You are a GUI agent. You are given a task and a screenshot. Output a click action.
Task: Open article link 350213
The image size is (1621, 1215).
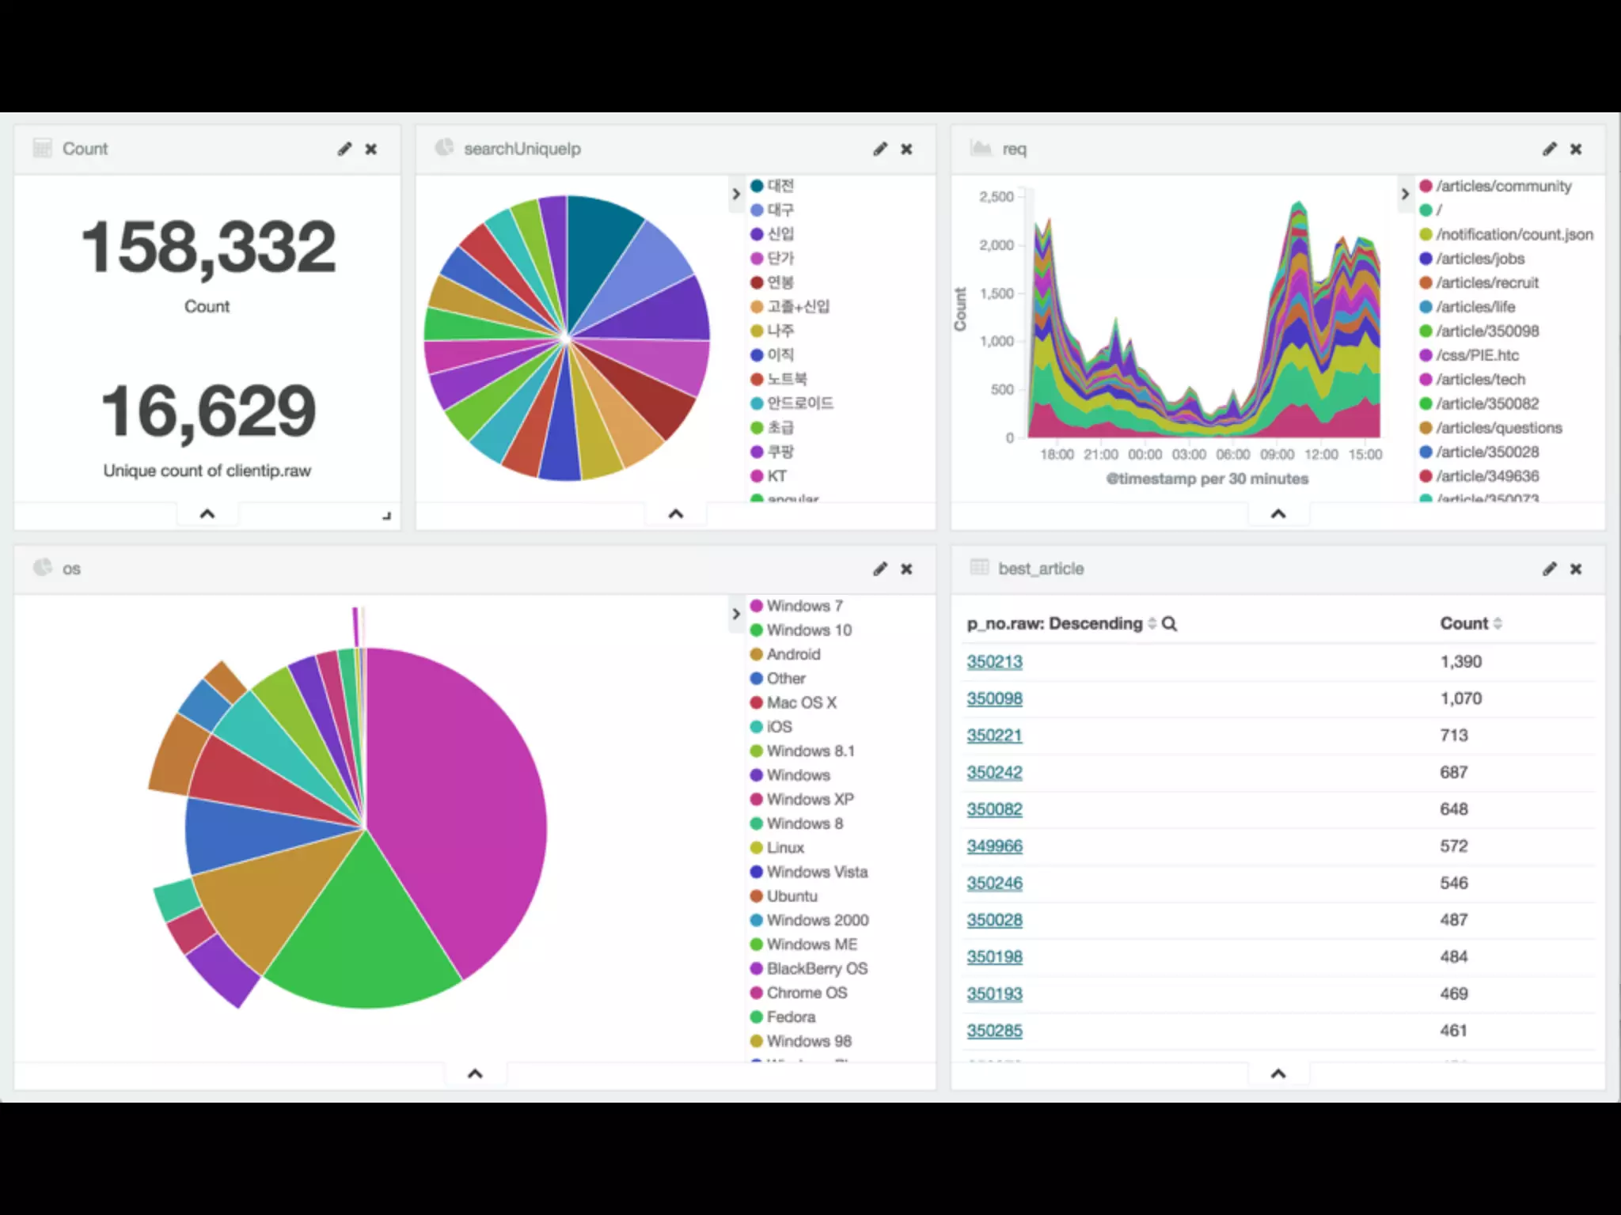click(994, 662)
